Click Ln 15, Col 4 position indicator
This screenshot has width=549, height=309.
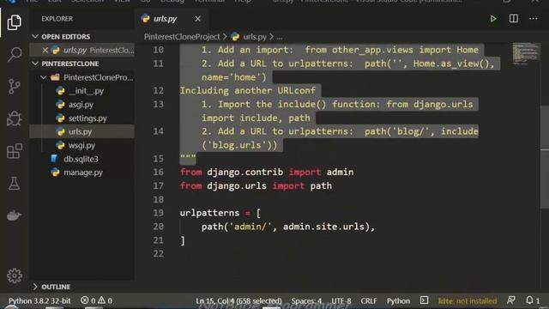pos(238,300)
